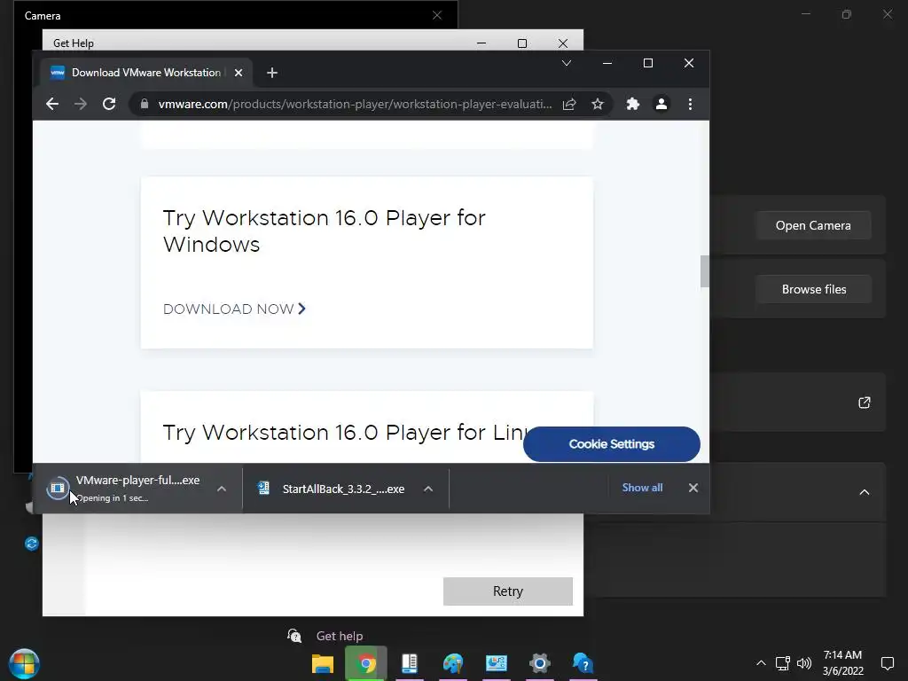The height and width of the screenshot is (681, 908).
Task: Open the Control Panel taskbar icon
Action: point(497,663)
